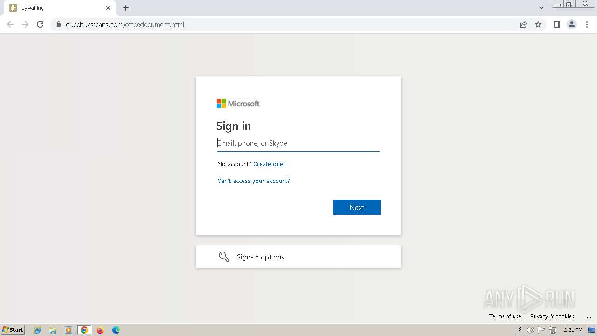Select the Chrome taskbar icon

coord(84,330)
